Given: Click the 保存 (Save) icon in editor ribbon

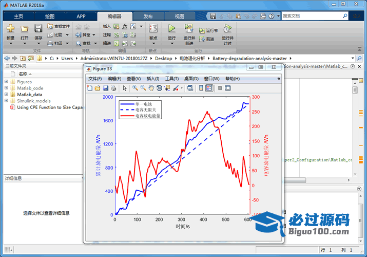Looking at the screenshot, I should pos(38,29).
